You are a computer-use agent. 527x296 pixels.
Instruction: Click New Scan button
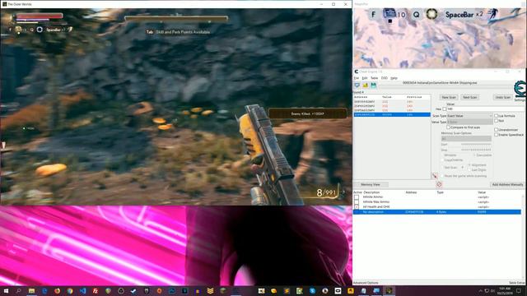(449, 97)
